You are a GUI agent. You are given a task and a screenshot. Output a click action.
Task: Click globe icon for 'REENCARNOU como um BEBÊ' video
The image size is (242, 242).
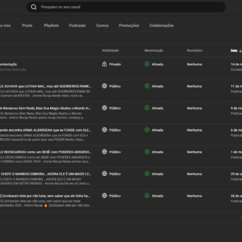[x=104, y=151]
